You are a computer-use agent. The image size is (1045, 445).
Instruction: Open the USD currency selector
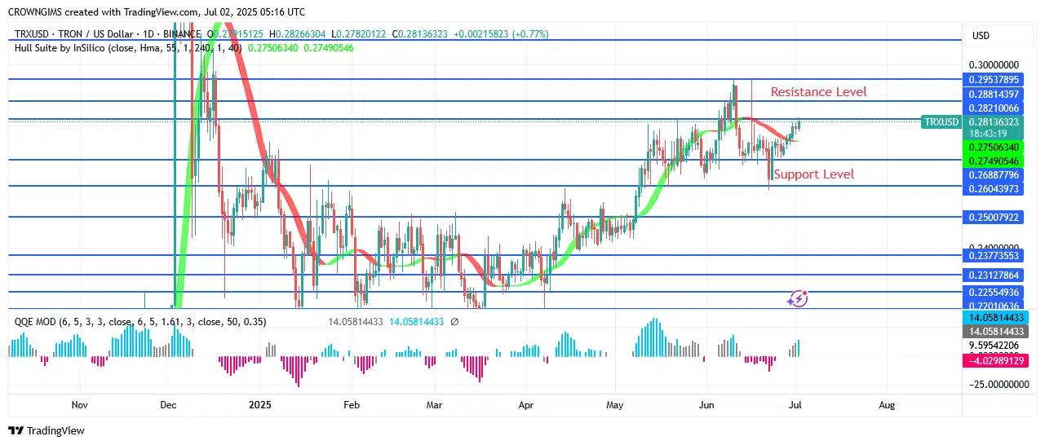(981, 36)
